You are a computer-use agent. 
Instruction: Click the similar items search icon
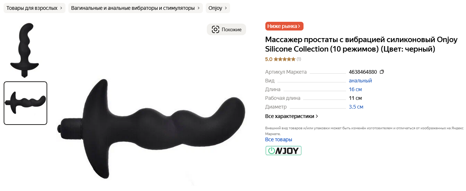tap(216, 29)
